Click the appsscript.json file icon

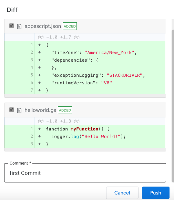click(x=19, y=27)
